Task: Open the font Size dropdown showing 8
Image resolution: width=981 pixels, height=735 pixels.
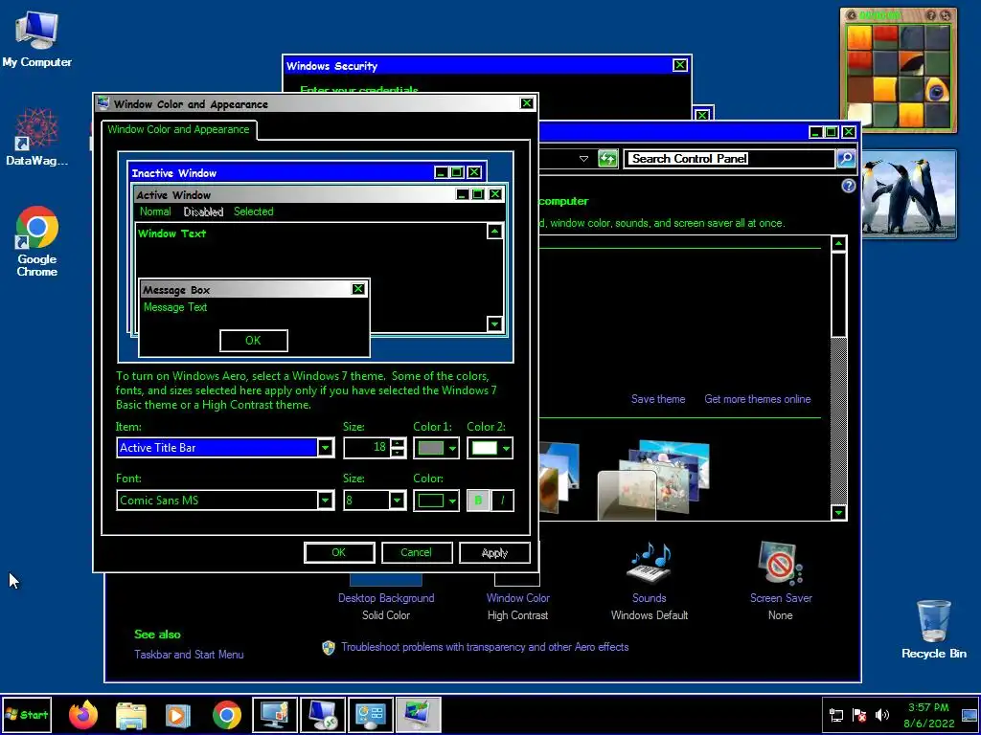Action: [398, 500]
